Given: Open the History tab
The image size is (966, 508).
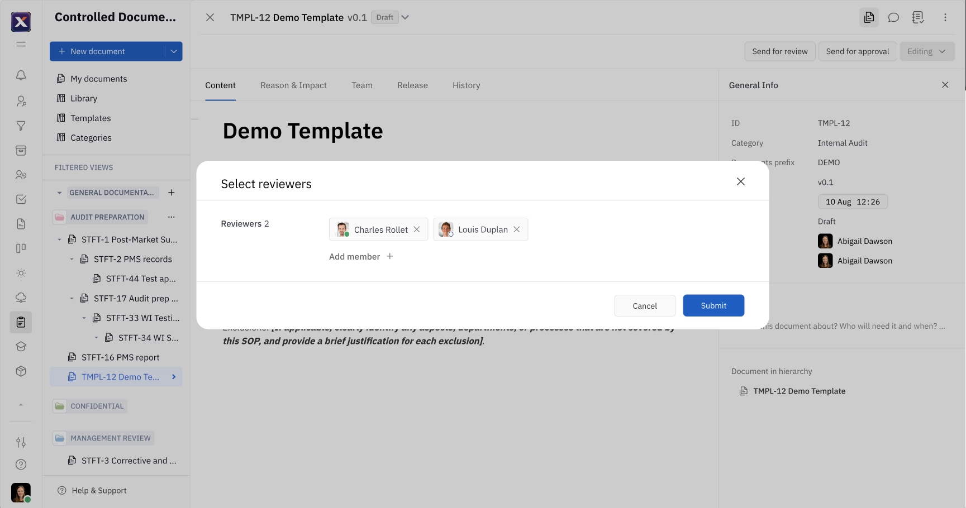Looking at the screenshot, I should tap(466, 85).
